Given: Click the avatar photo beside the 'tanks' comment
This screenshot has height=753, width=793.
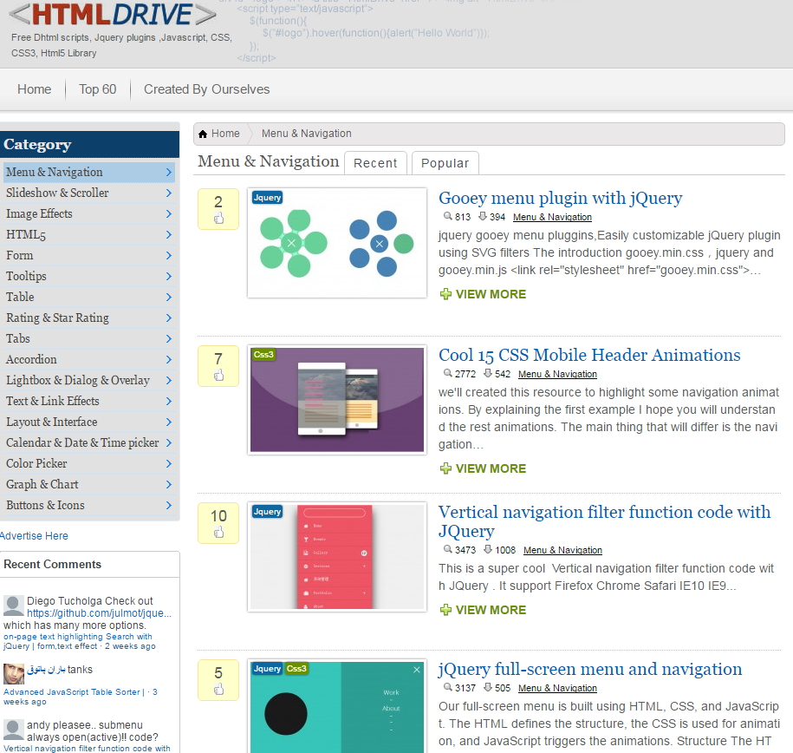Looking at the screenshot, I should click(x=14, y=674).
